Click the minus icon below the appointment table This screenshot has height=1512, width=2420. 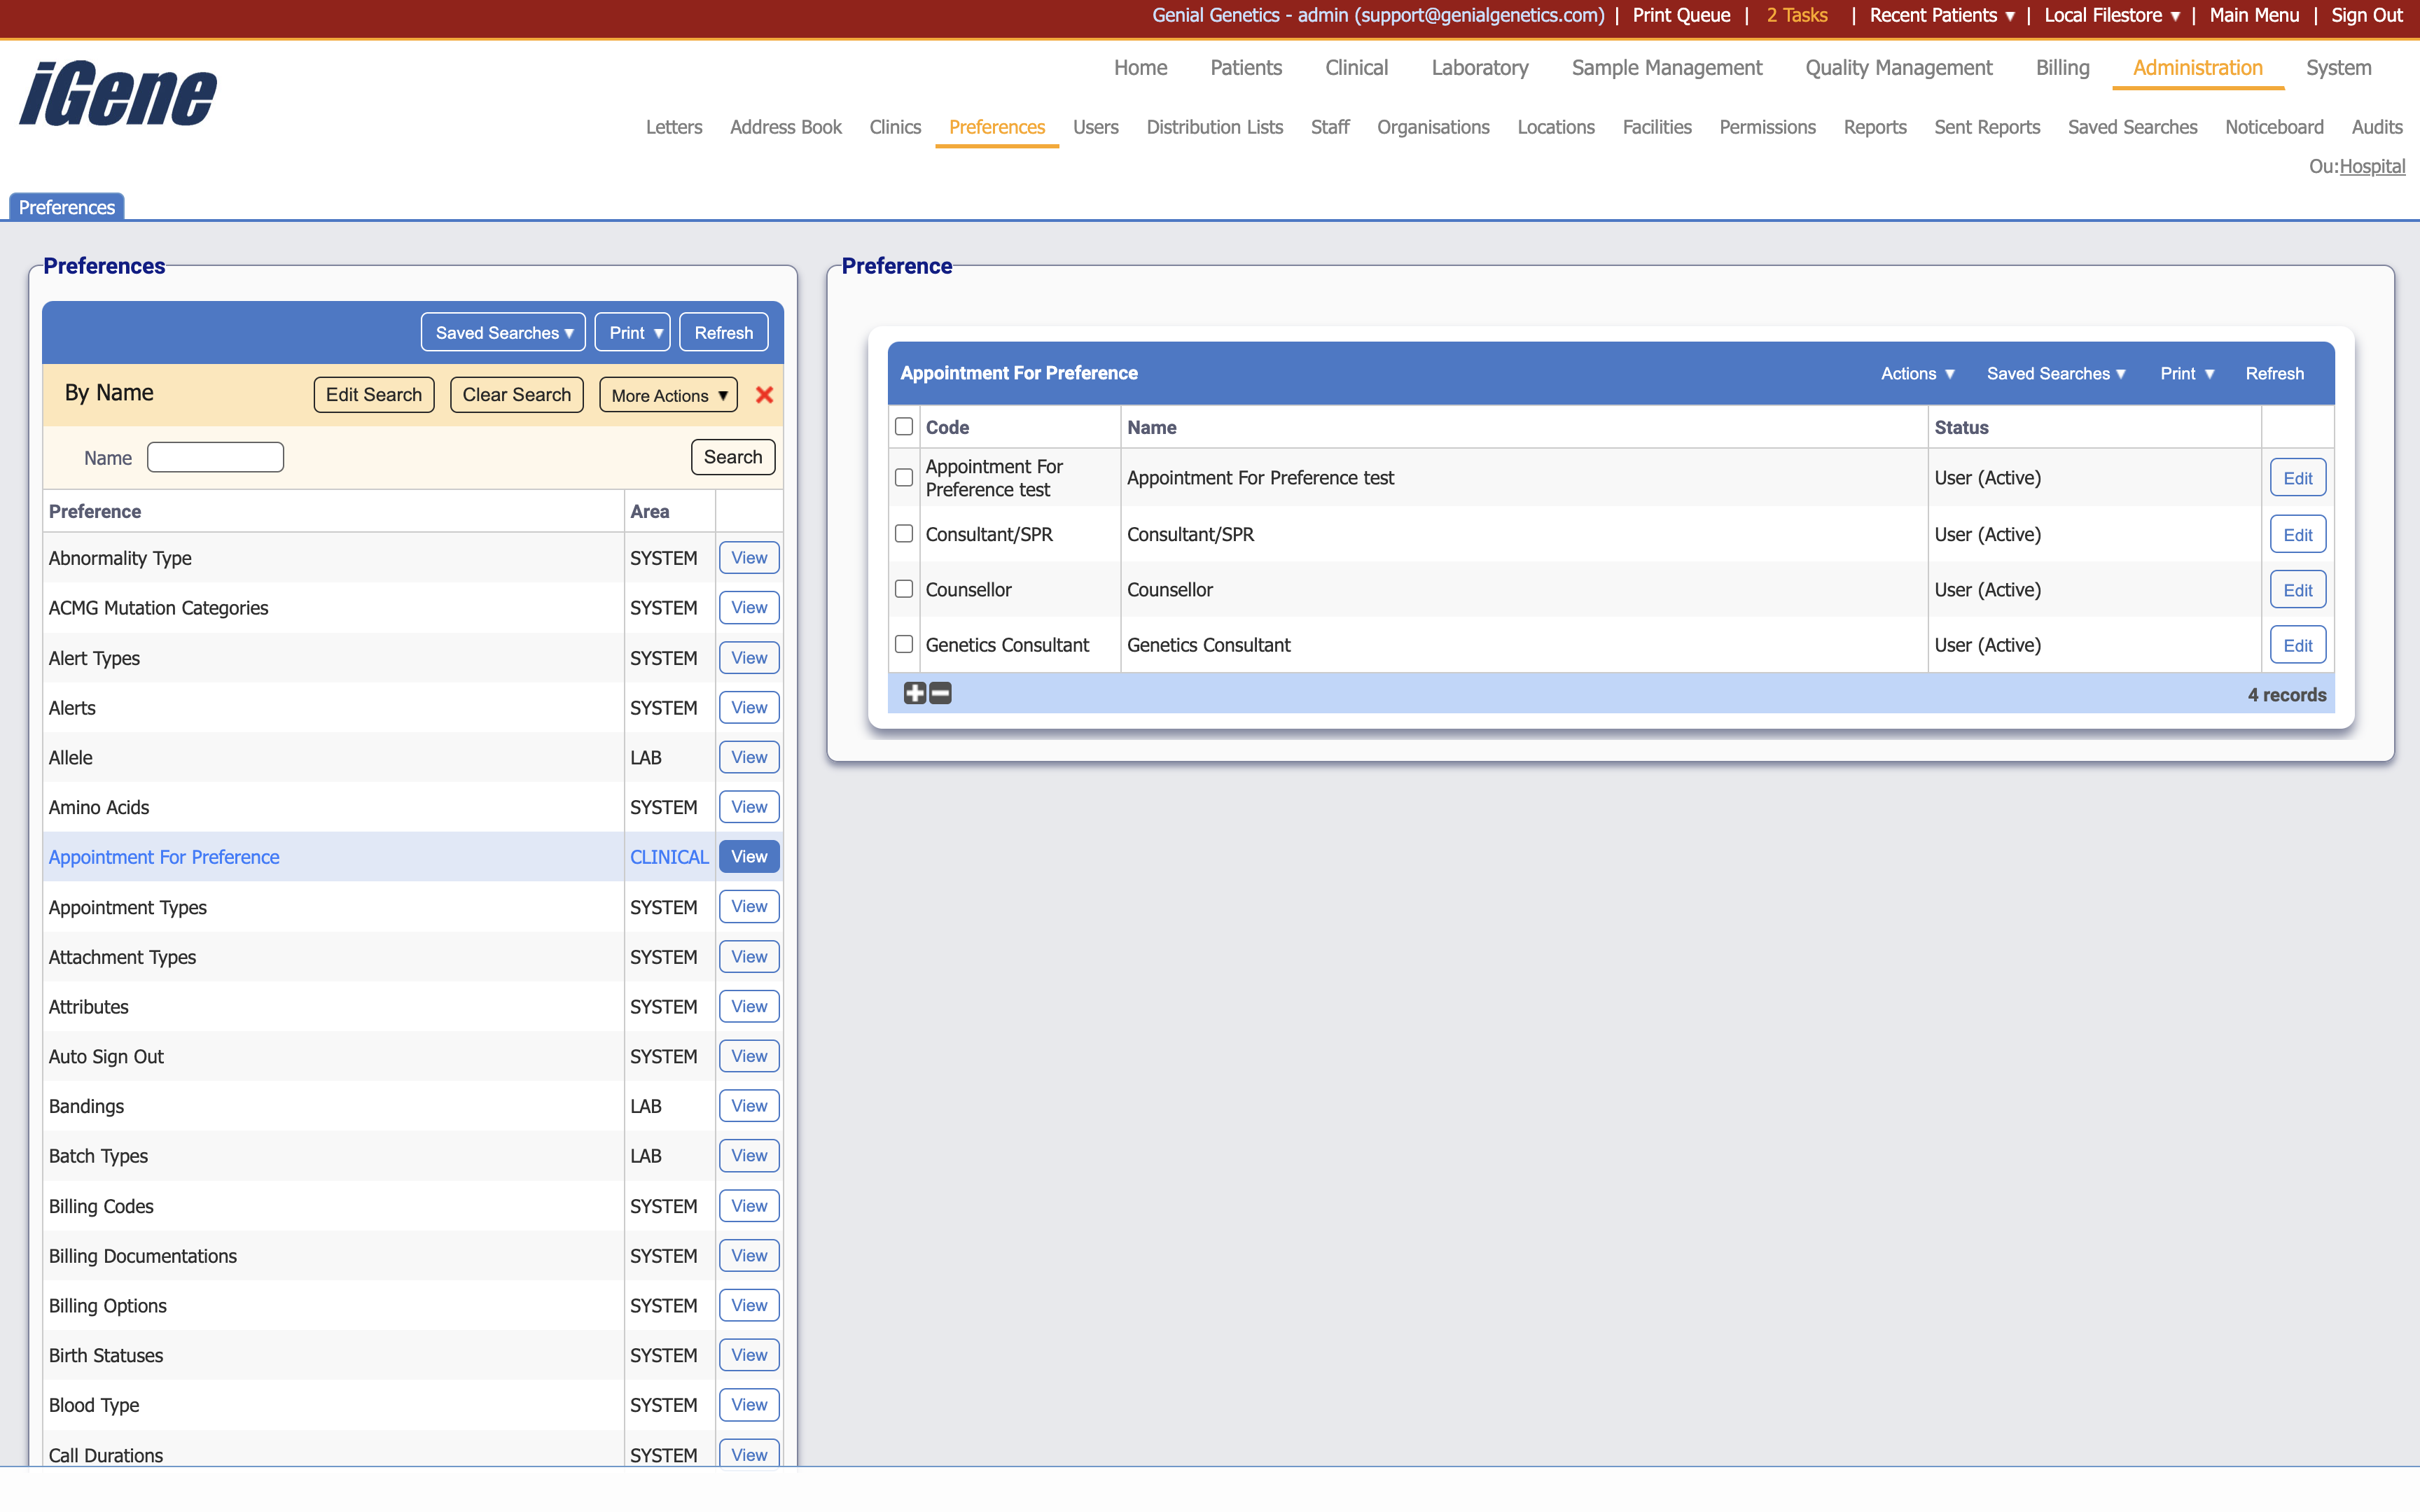coord(940,693)
